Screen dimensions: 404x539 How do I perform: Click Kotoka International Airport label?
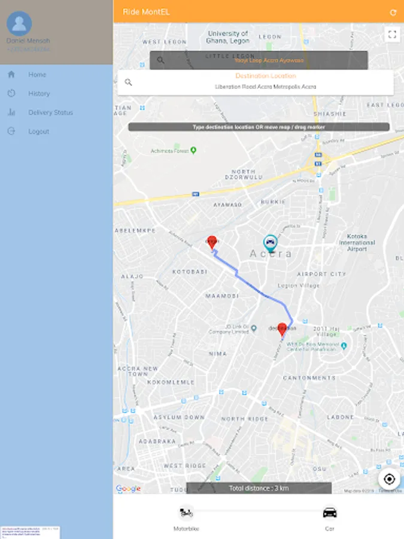click(357, 243)
